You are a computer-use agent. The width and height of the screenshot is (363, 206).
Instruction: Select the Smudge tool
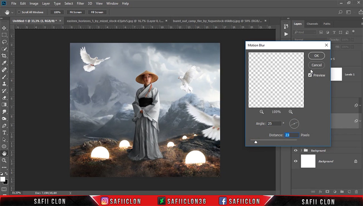click(4, 112)
